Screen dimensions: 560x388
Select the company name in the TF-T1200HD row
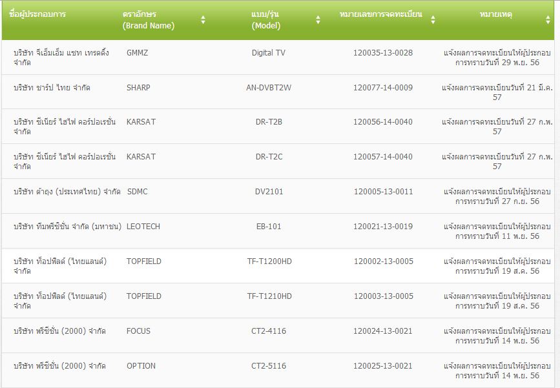(x=60, y=266)
